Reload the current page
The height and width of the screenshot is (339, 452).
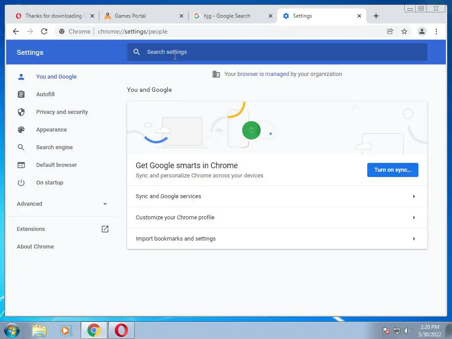(44, 31)
